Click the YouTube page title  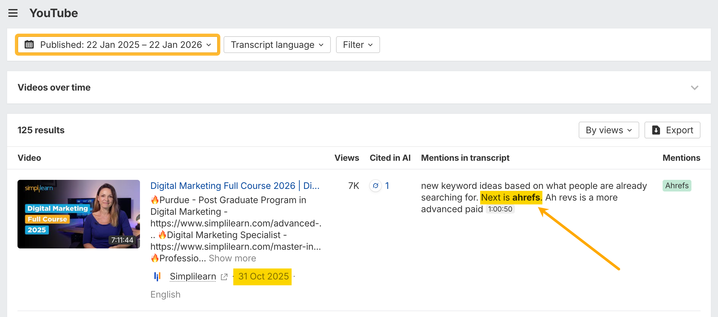54,13
